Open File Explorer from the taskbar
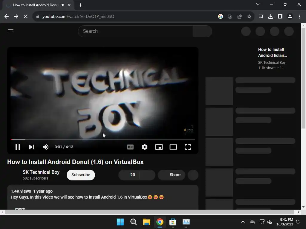Screen dimensions: 306x229 pyautogui.click(x=146, y=222)
